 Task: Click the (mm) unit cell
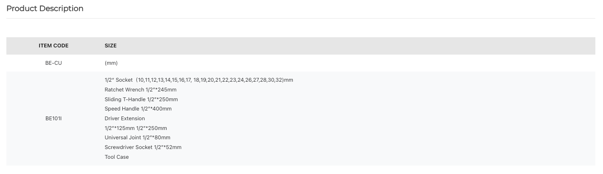pyautogui.click(x=111, y=63)
